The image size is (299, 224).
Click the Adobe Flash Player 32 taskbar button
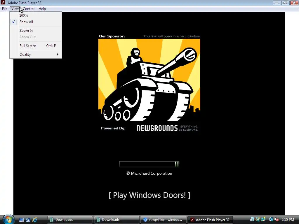(x=210, y=220)
